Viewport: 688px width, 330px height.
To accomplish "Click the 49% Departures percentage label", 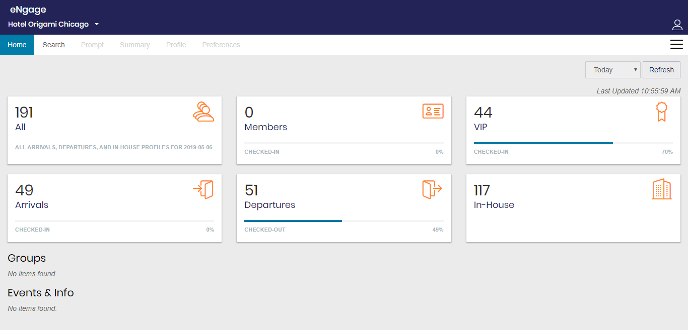I will tap(438, 230).
